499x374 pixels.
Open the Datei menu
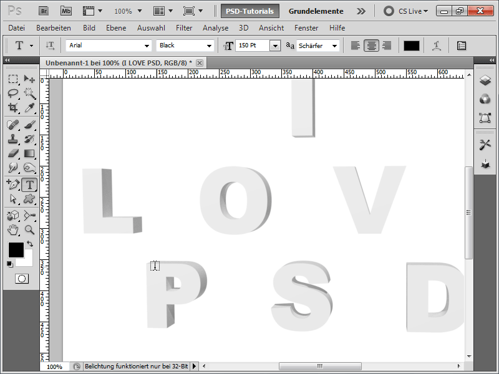click(17, 28)
